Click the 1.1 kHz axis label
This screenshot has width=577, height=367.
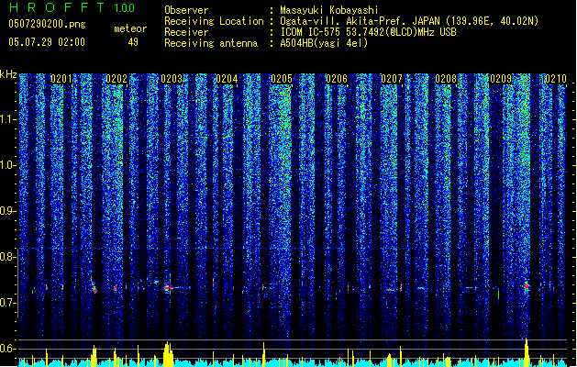(x=8, y=120)
